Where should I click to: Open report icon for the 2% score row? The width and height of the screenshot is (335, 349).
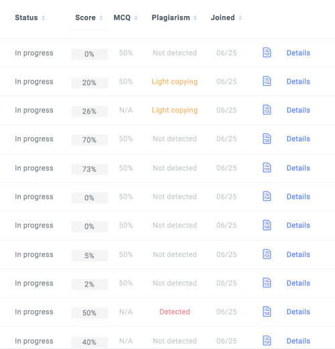267,283
